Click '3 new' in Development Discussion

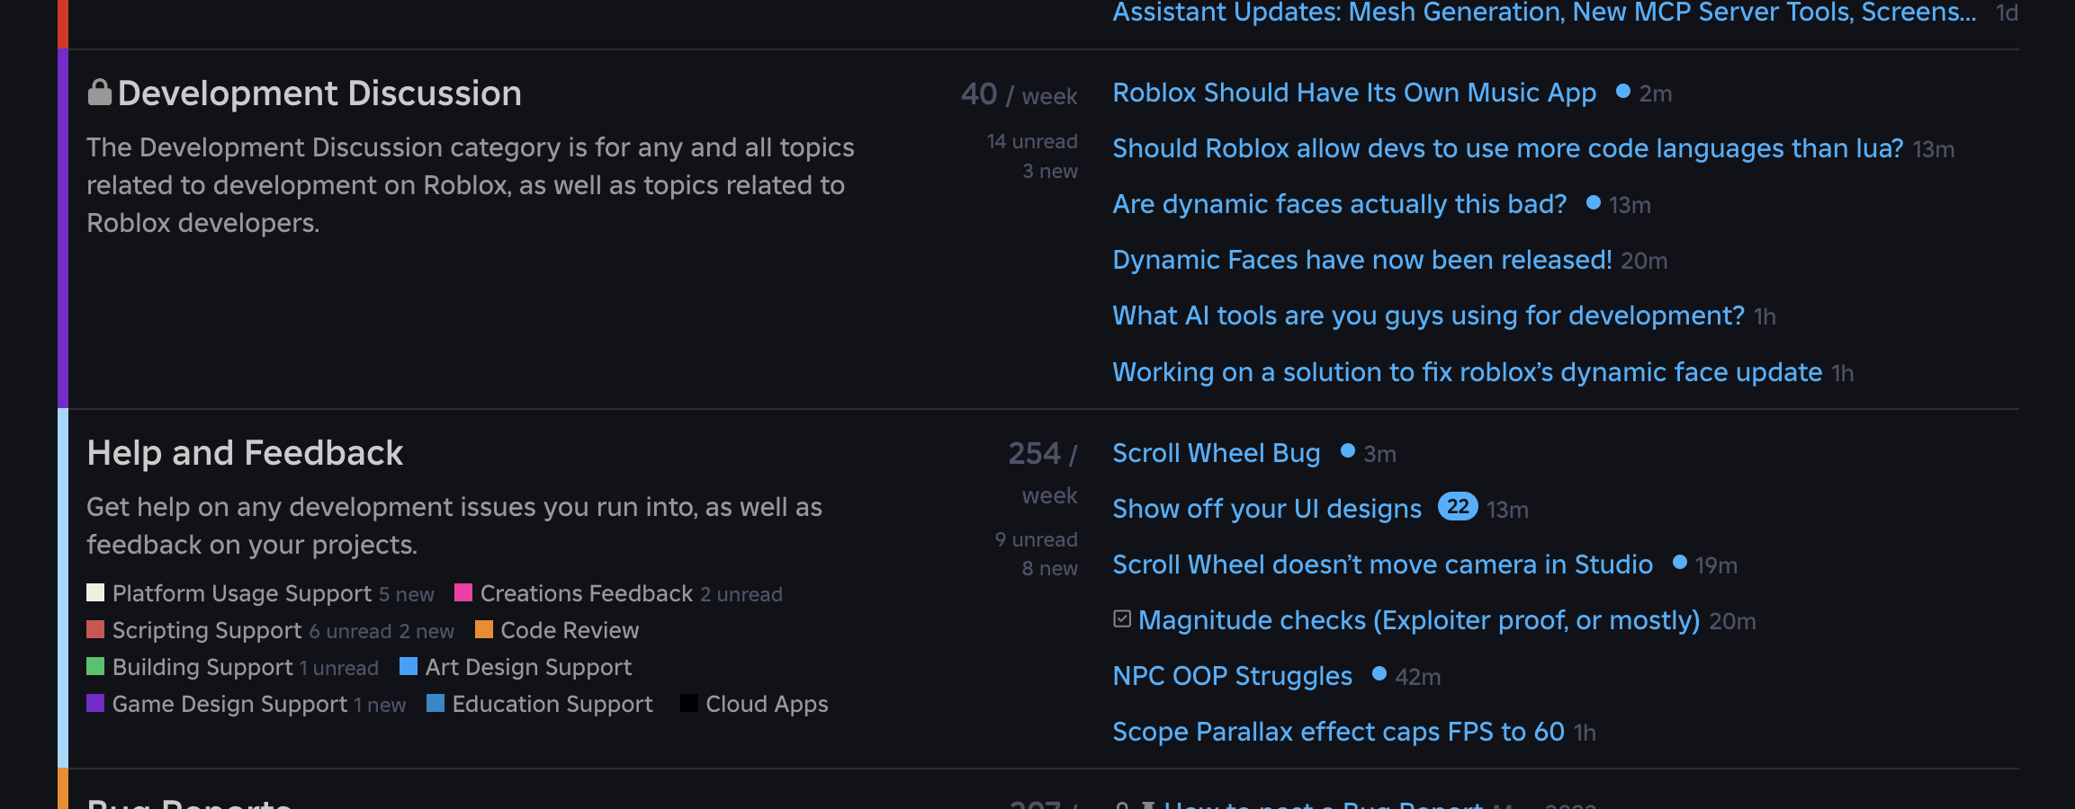point(1050,172)
